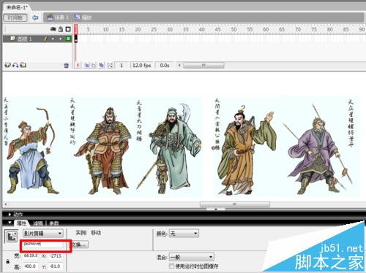Viewport: 366px width, 273px height.
Task: Click the add motion guide icon
Action: tap(15, 65)
